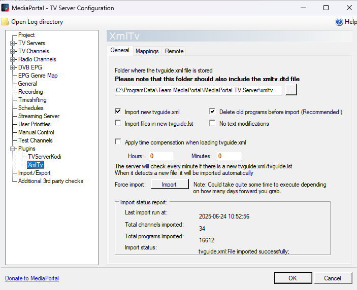
Task: Expand the Radio Channels tree node
Action: coord(12,59)
